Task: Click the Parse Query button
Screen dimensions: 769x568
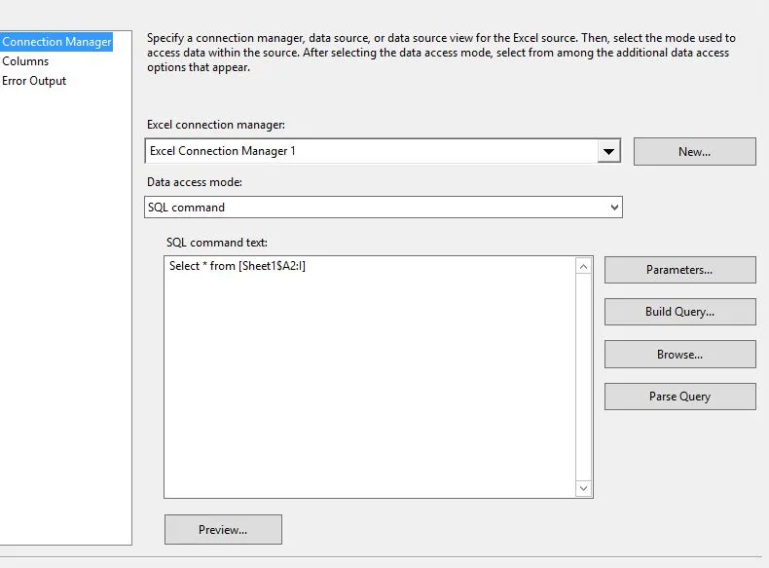Action: [x=679, y=397]
